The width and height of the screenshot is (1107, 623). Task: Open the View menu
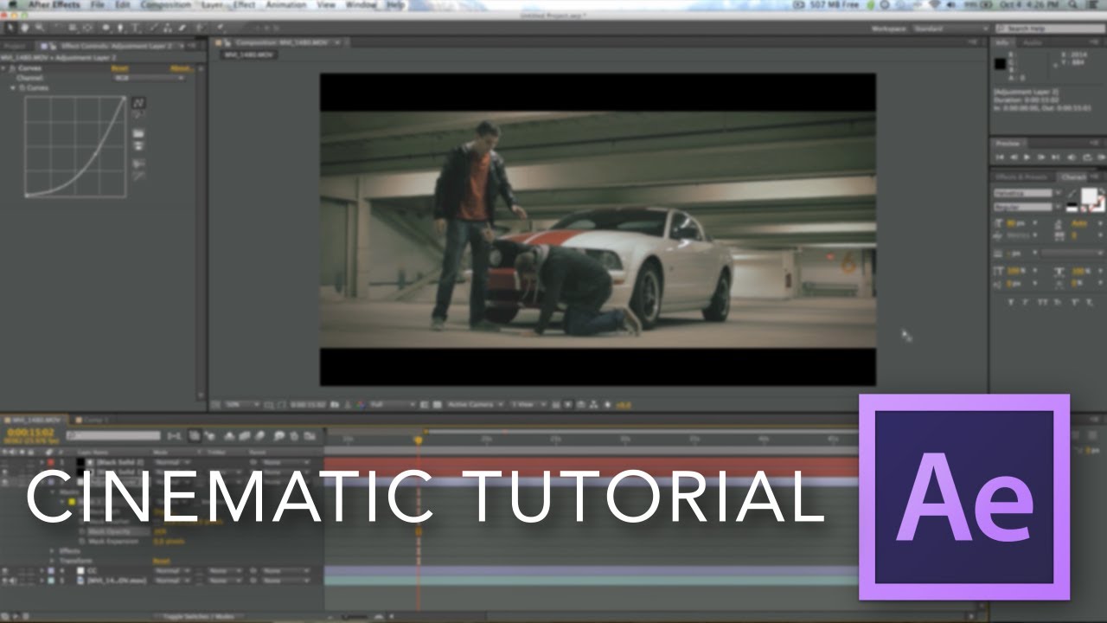pos(326,5)
